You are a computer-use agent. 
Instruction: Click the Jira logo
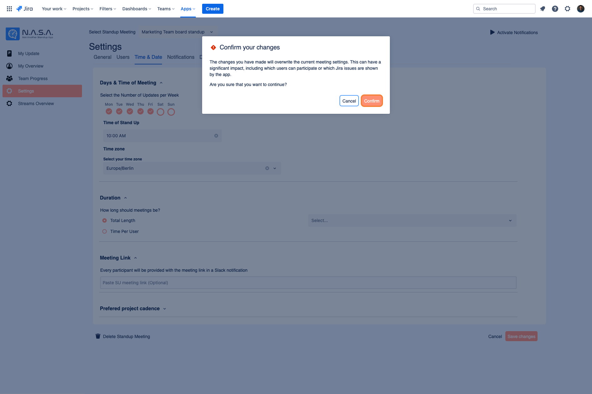[x=24, y=9]
